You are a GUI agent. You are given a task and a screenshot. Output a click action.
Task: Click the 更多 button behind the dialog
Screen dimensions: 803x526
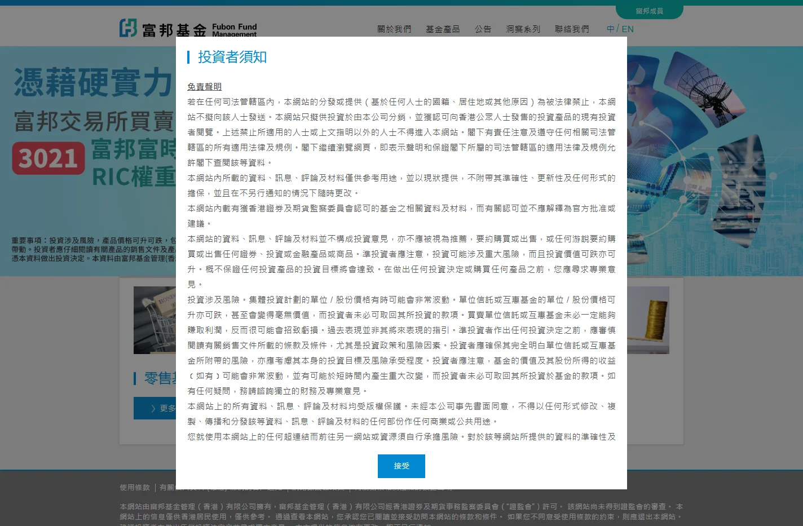tap(155, 408)
